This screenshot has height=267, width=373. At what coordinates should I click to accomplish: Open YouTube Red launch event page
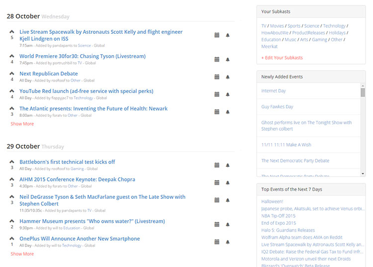pos(87,91)
